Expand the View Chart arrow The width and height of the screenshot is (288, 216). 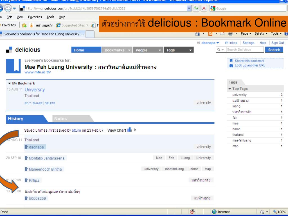tap(135, 130)
